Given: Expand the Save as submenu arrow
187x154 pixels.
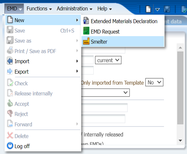Looking at the screenshot, I should (x=77, y=41).
